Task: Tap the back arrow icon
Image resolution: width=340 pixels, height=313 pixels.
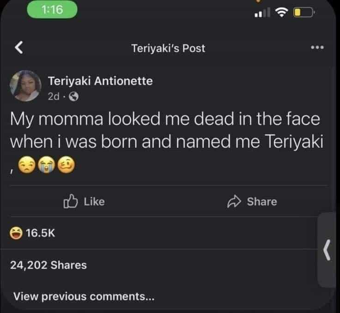Action: pyautogui.click(x=19, y=47)
